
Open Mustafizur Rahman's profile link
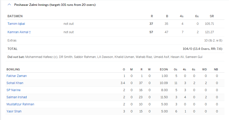[x=20, y=104]
